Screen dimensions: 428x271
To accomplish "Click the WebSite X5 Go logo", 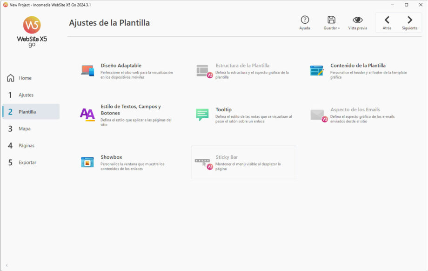I will [x=32, y=31].
